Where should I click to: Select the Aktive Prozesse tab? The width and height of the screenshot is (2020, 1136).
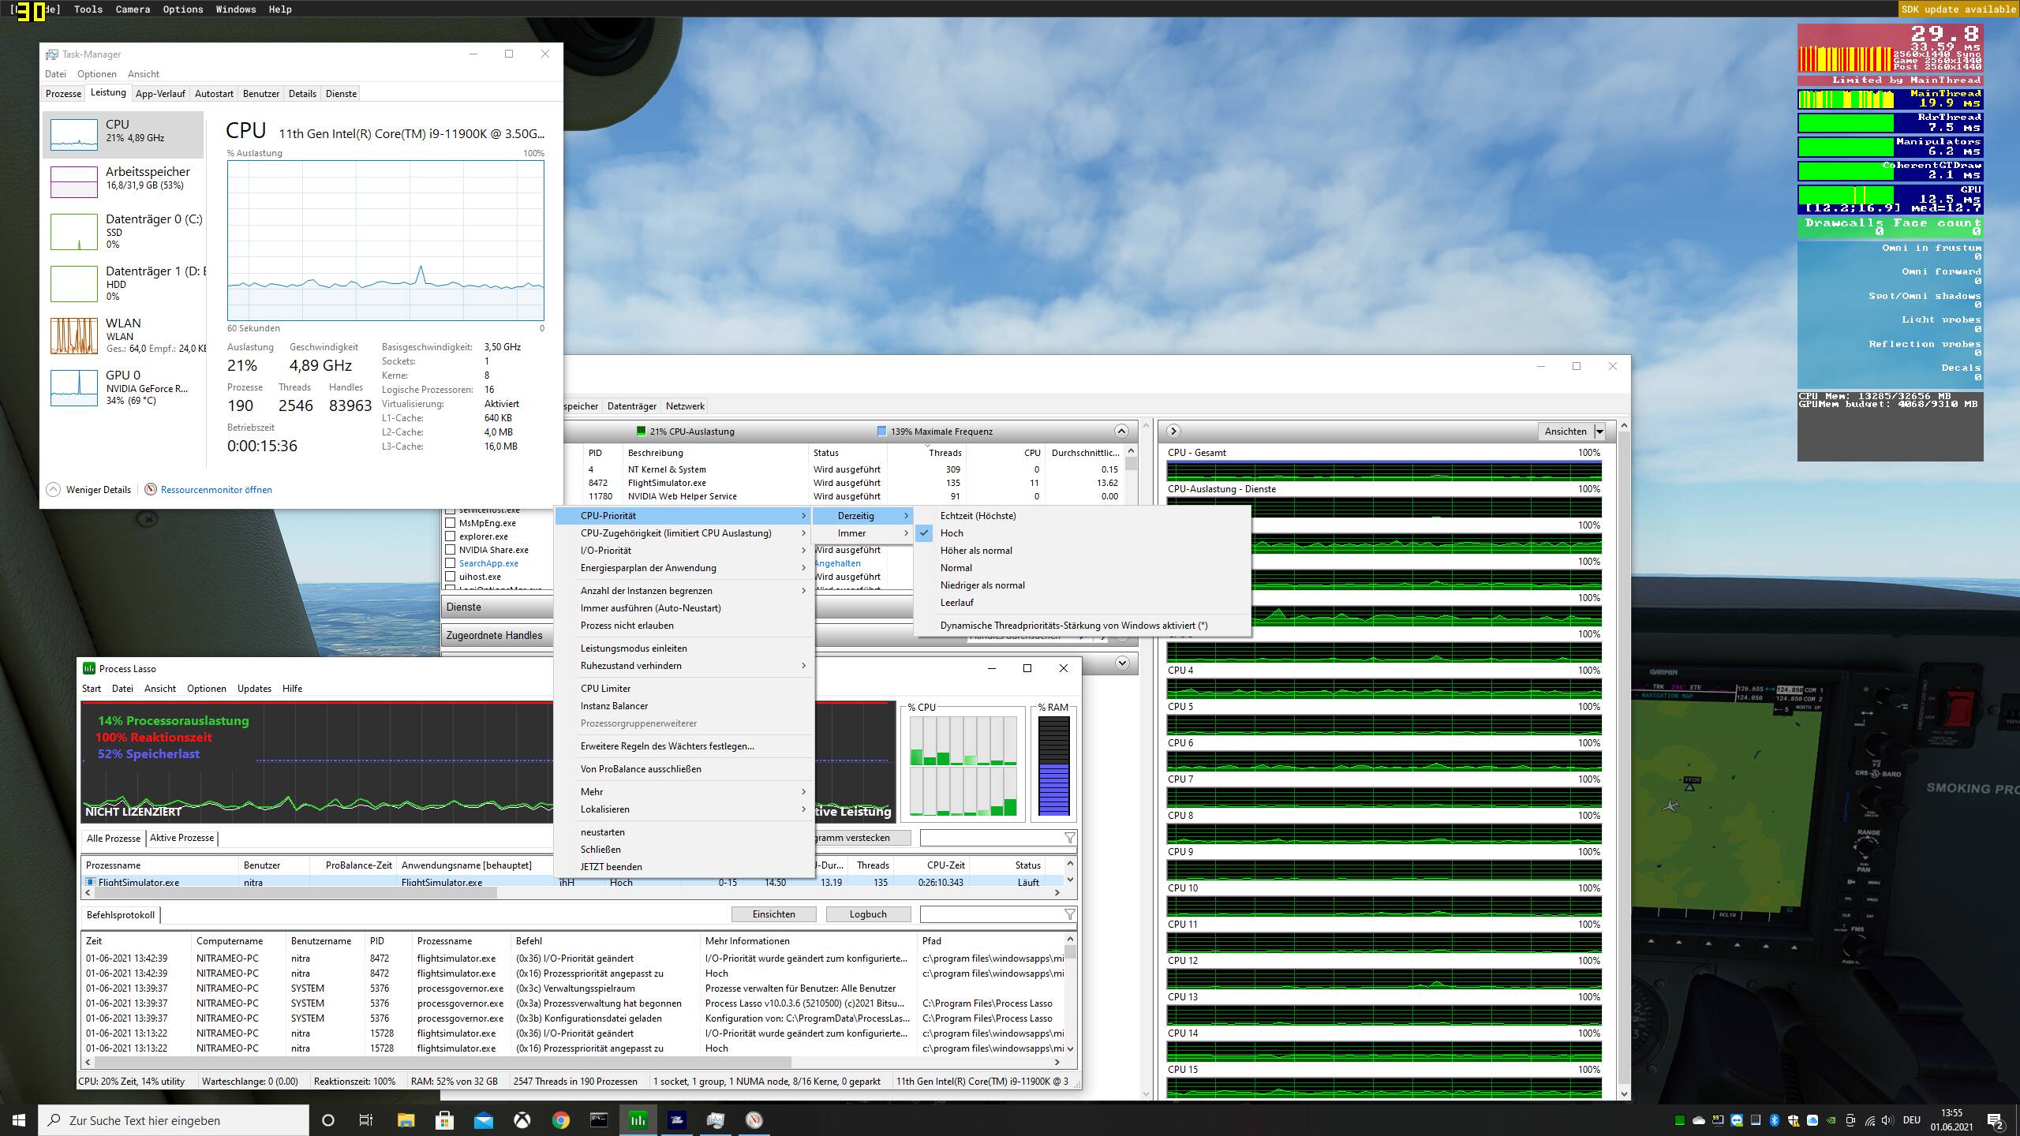[x=182, y=838]
